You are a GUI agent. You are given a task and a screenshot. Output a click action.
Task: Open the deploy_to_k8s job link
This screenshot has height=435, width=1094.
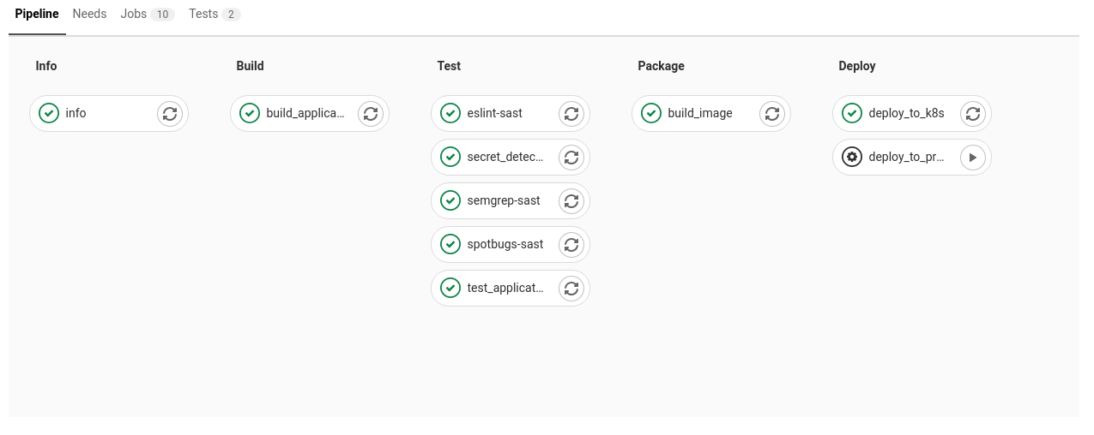906,113
